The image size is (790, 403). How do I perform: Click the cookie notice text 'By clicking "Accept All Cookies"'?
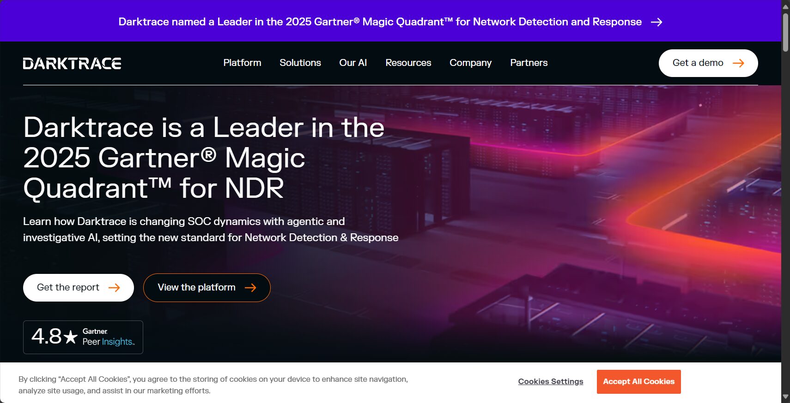pos(74,379)
